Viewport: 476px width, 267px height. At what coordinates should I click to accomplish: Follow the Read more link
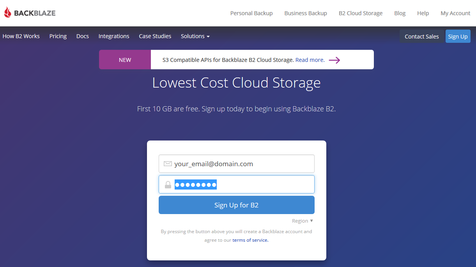pos(310,60)
